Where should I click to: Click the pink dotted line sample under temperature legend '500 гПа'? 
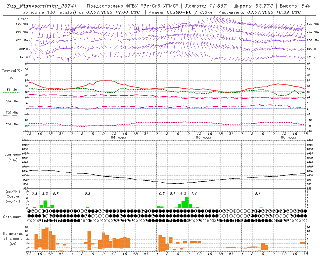coord(11,127)
